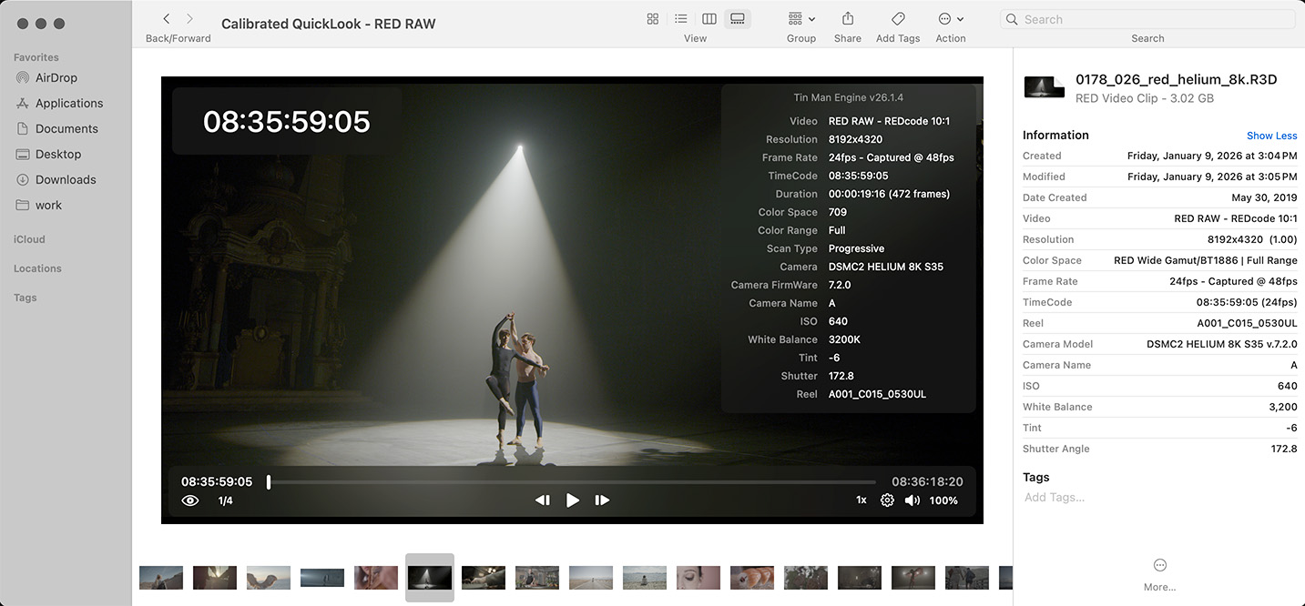Open the Action dropdown menu
This screenshot has width=1305, height=606.
(950, 19)
